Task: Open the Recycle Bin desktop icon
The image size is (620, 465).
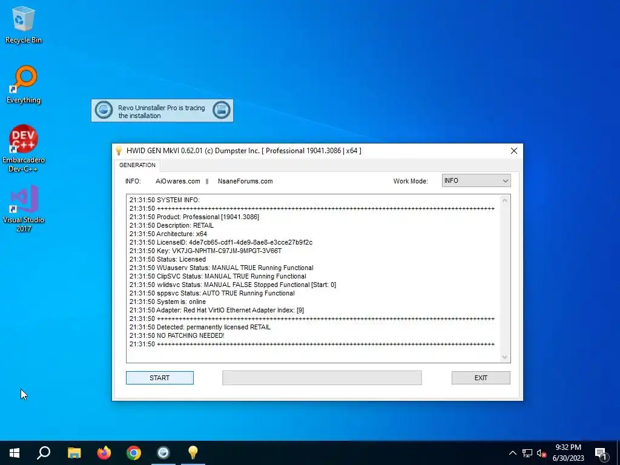Action: (24, 25)
